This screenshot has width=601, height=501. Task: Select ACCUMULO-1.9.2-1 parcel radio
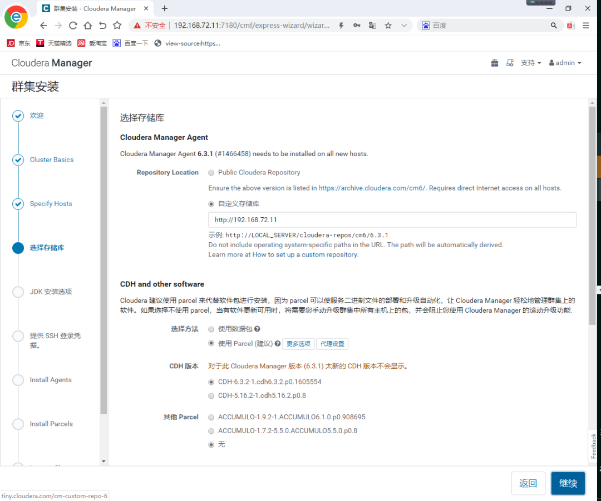[x=211, y=417]
